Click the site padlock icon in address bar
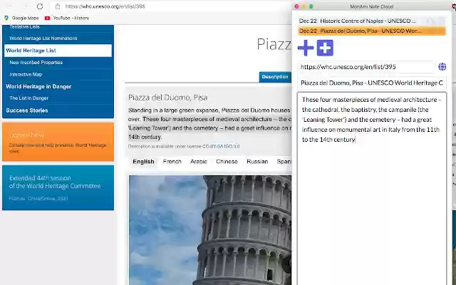456x285 pixels. pyautogui.click(x=58, y=6)
